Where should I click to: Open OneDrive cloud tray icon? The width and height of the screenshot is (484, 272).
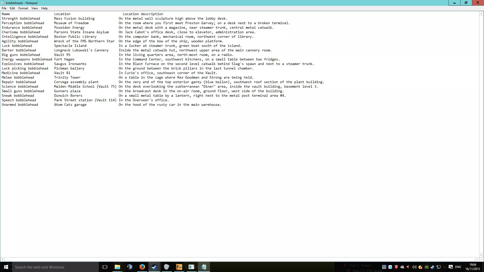click(x=402, y=267)
